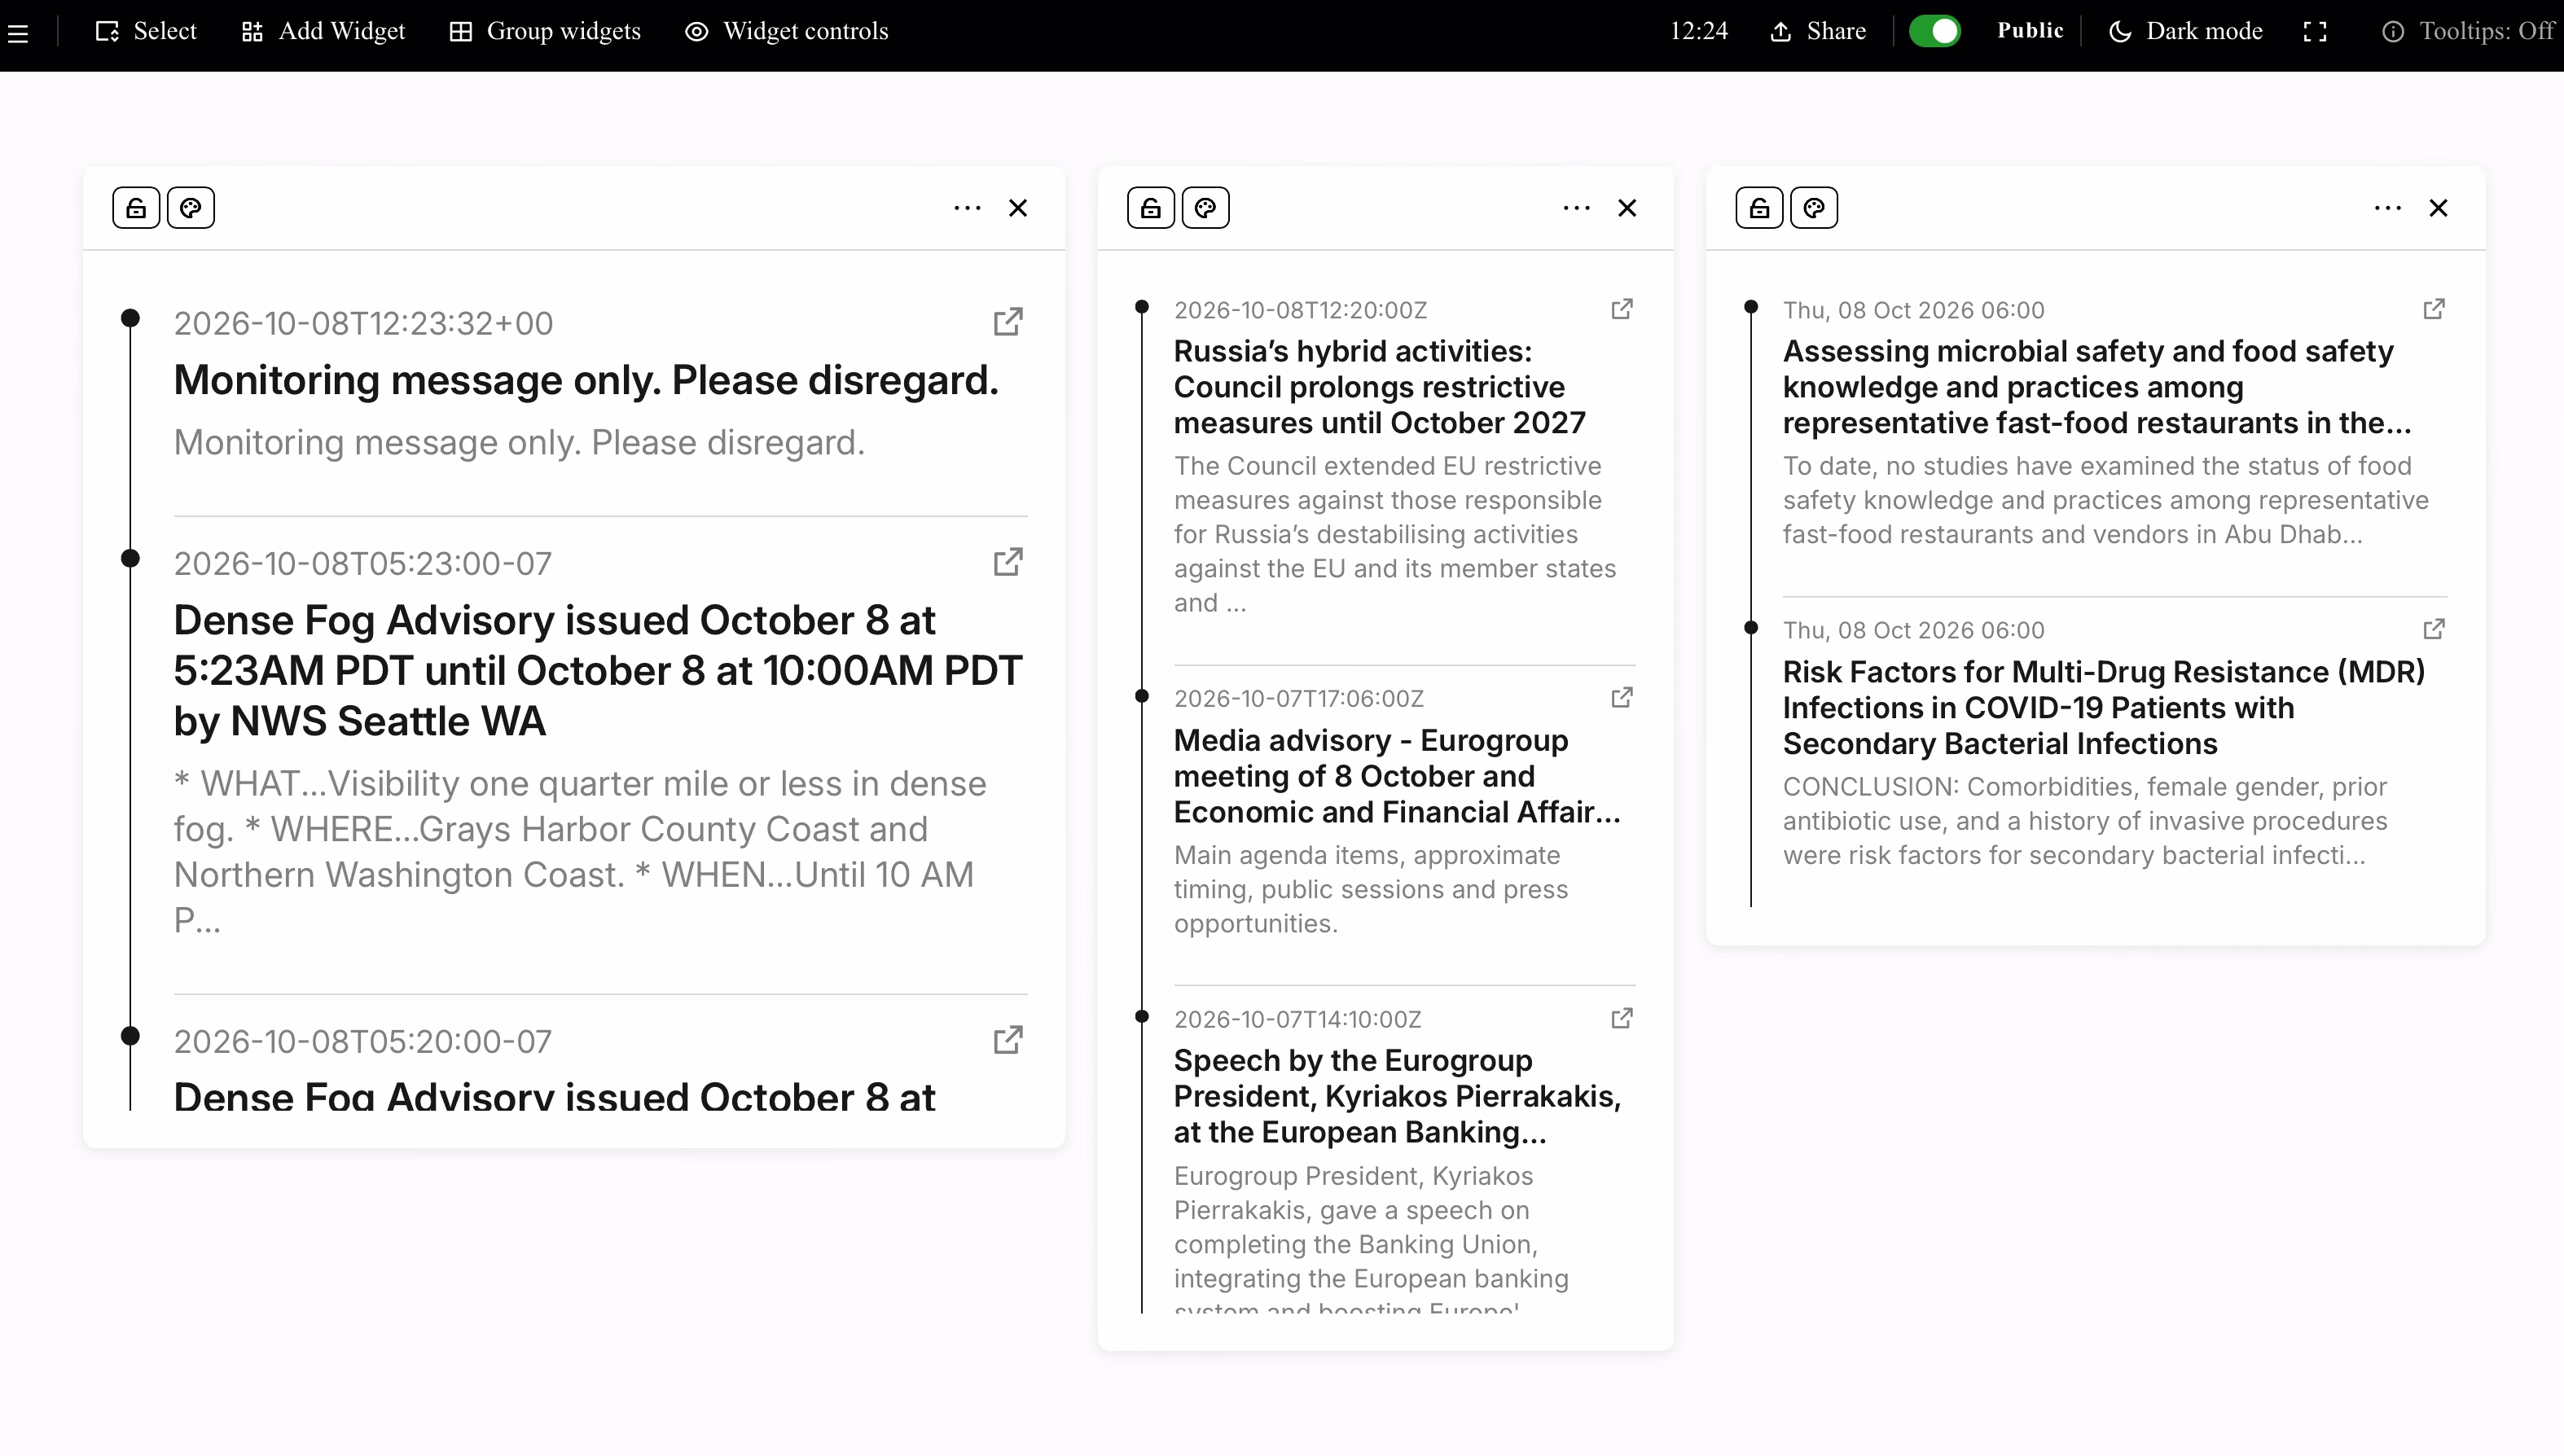Click timestamp 2026-10-08T12:23:32+00

[363, 324]
